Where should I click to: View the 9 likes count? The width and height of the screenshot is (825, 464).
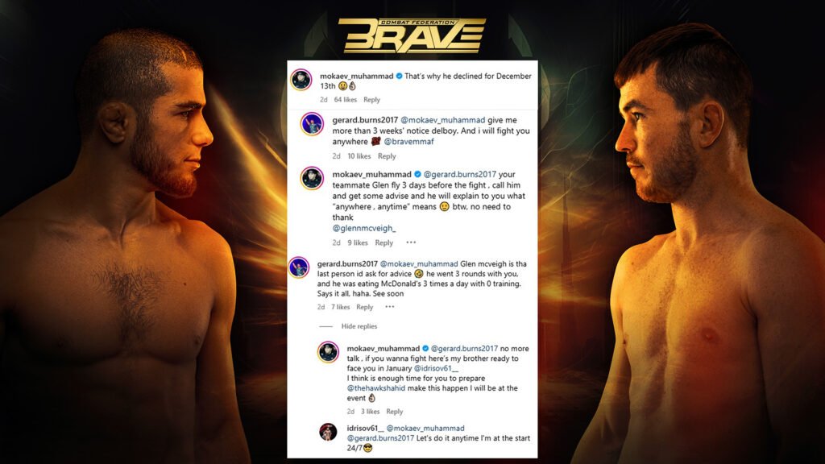[x=357, y=242]
